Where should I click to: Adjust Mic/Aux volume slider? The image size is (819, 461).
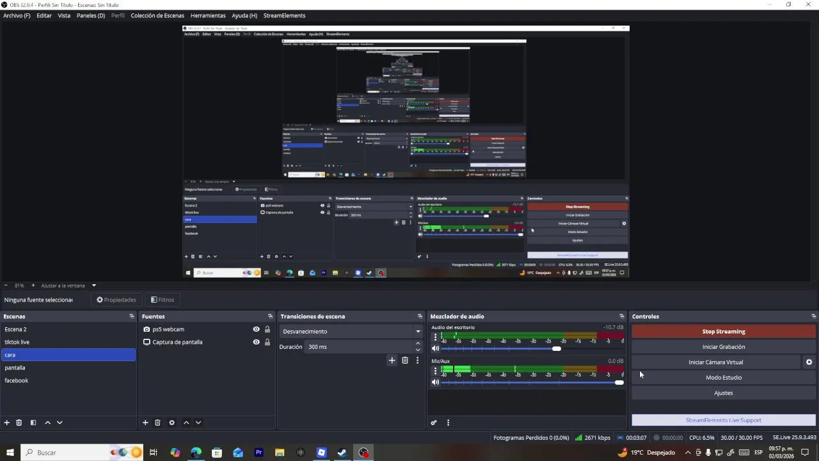point(619,382)
